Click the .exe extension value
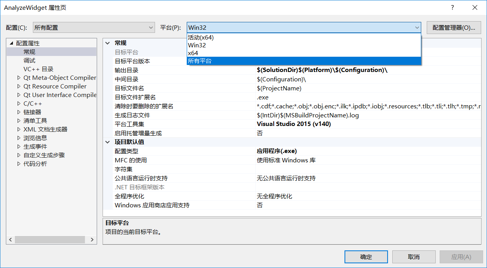The height and width of the screenshot is (268, 487). tap(263, 97)
